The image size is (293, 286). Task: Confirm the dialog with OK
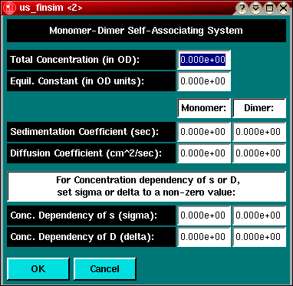click(38, 268)
